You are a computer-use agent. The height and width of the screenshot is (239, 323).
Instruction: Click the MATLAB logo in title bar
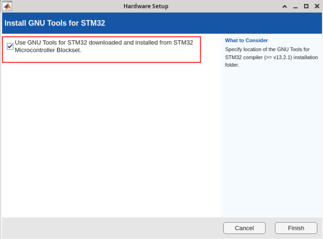(x=7, y=6)
